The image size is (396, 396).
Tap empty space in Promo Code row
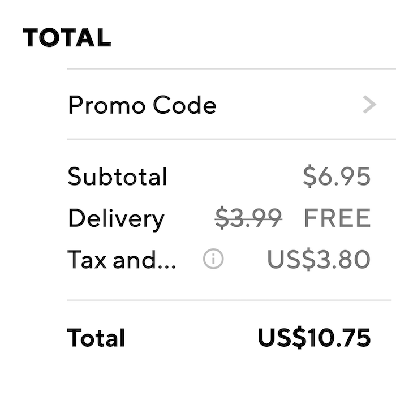pos(288,104)
